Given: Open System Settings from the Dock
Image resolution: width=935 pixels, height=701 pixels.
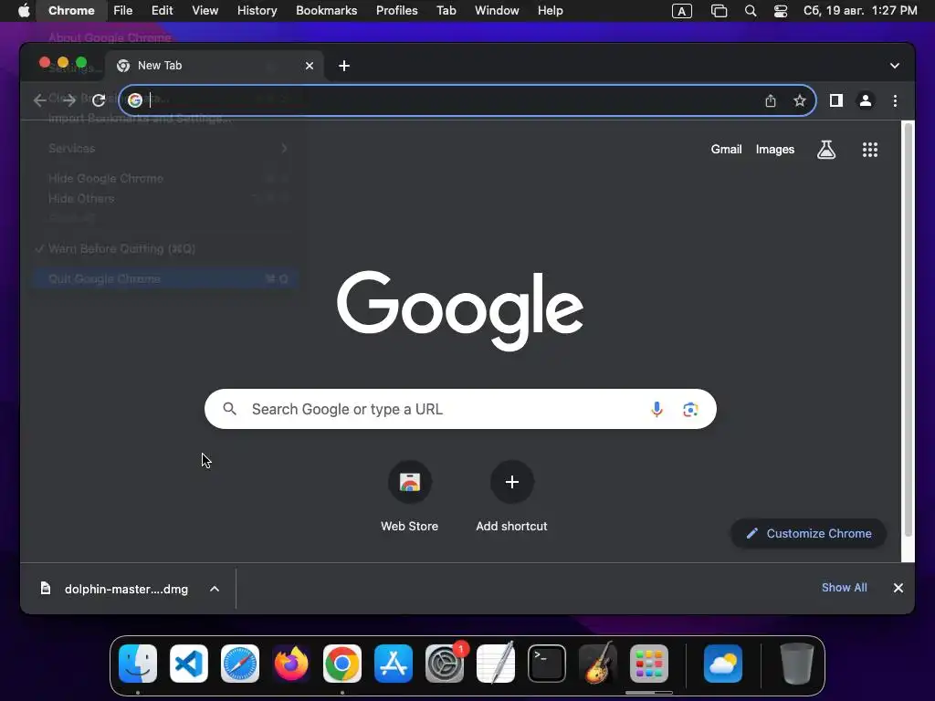Looking at the screenshot, I should (x=445, y=664).
